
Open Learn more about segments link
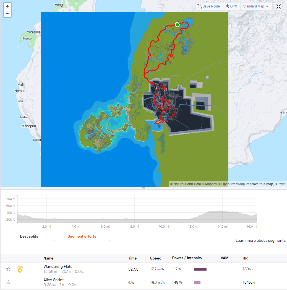coord(260,240)
